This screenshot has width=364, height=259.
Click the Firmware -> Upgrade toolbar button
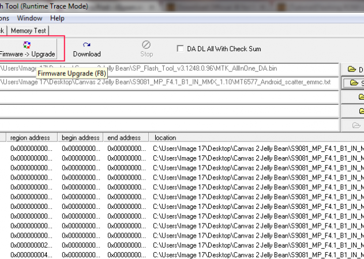click(28, 49)
